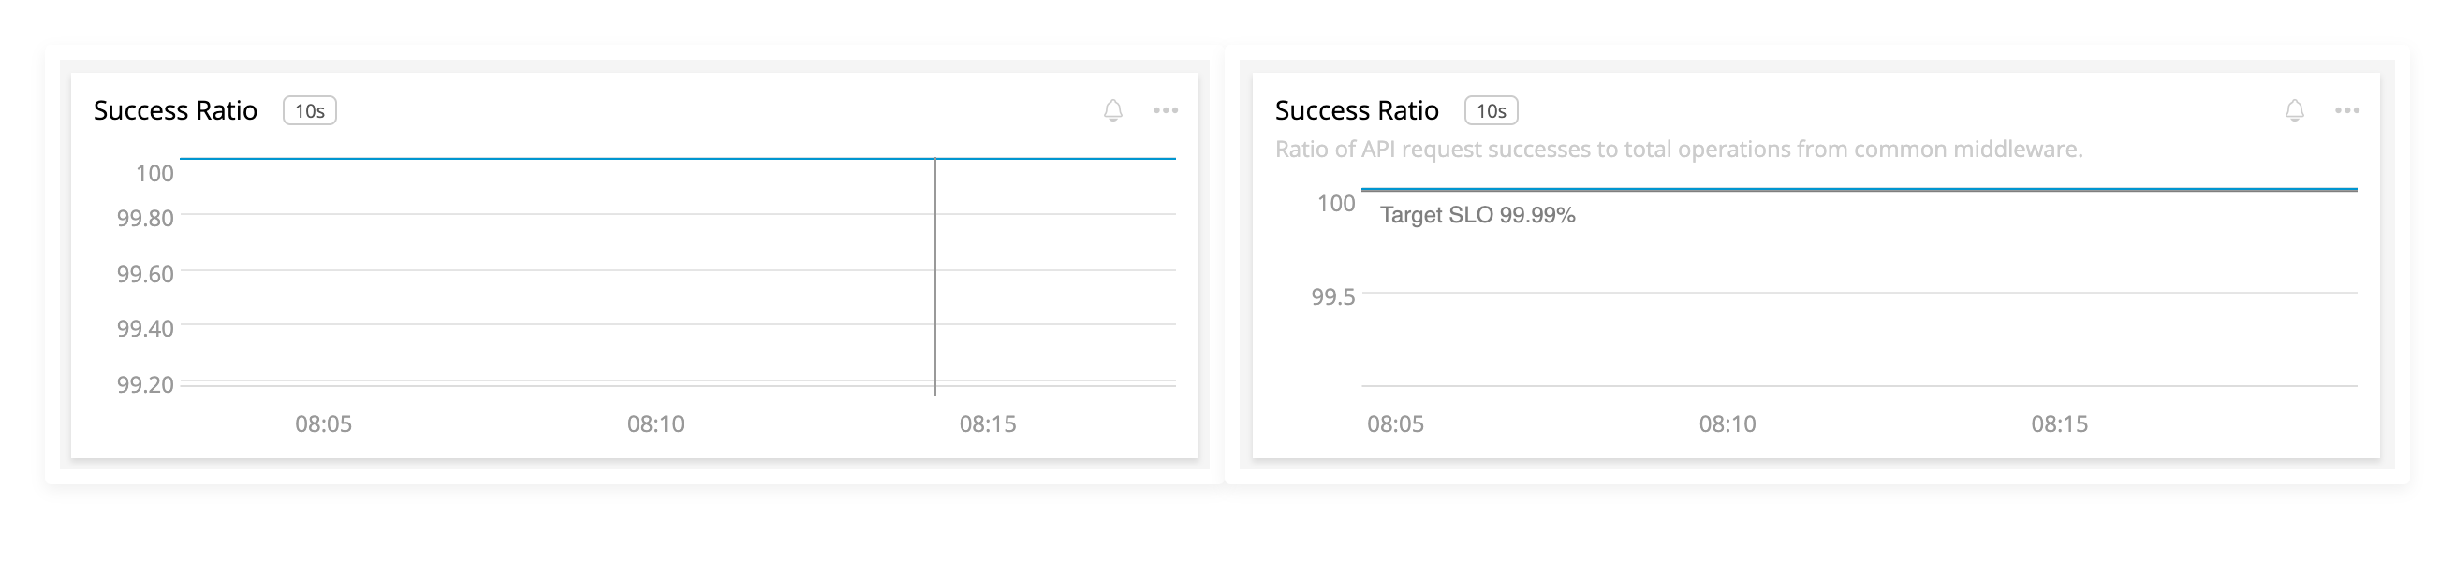Click the 08:15 tick on right chart axis
This screenshot has width=2455, height=574.
click(x=2060, y=423)
